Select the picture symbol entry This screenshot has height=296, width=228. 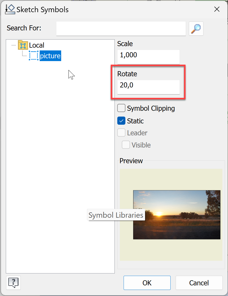[50, 56]
